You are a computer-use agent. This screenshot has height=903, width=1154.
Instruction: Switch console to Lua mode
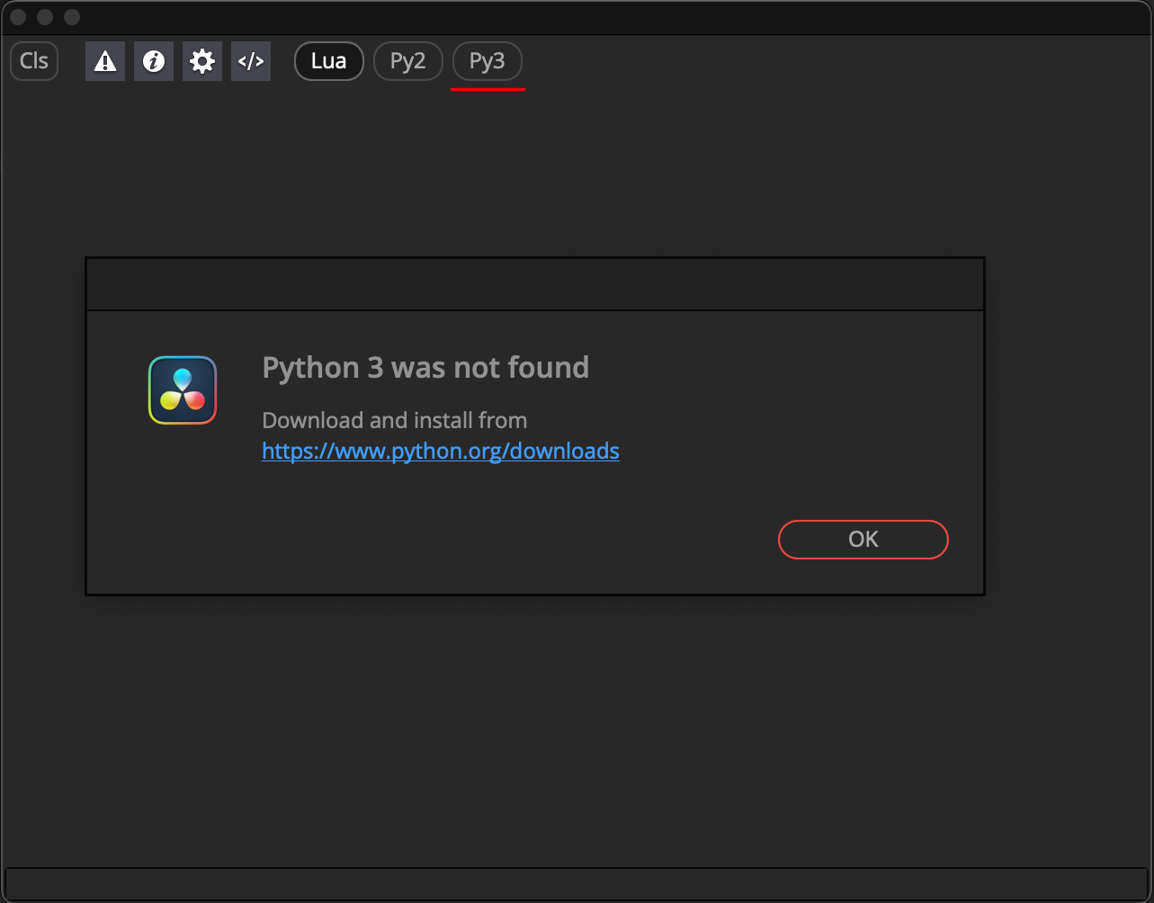coord(329,61)
